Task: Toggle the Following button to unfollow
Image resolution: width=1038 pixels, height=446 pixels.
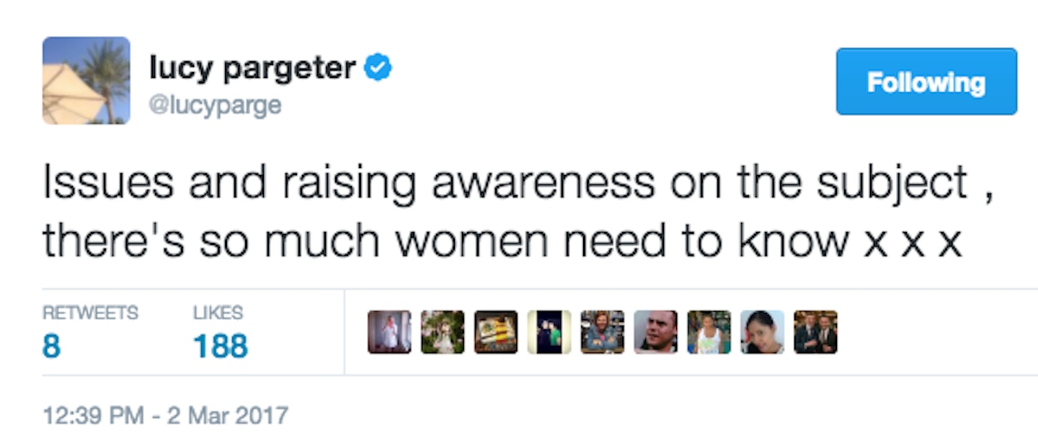Action: pos(926,81)
